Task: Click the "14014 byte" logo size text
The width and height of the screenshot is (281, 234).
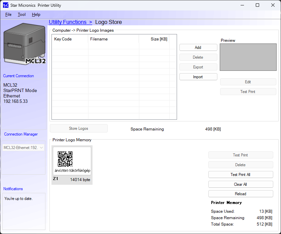Action: pos(80,180)
